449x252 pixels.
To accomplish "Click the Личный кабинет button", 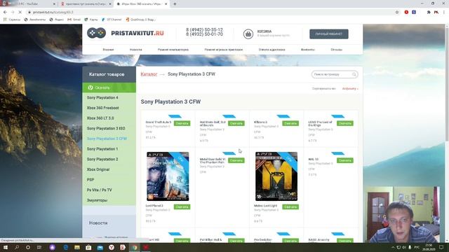I will click(x=329, y=34).
